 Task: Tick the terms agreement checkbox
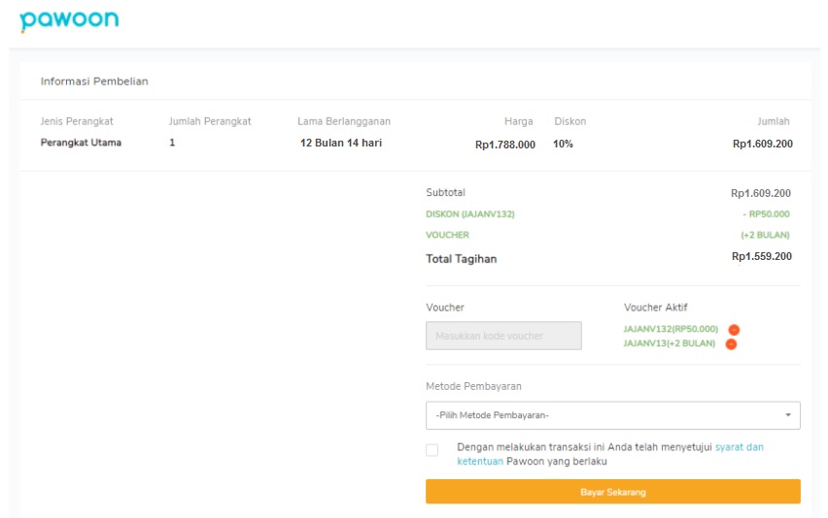tap(431, 450)
